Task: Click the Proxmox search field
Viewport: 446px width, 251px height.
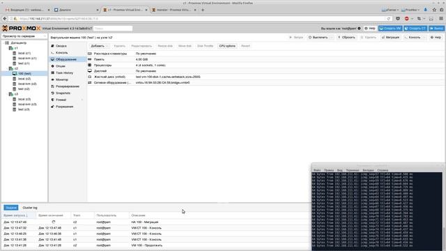Action: pos(113,29)
